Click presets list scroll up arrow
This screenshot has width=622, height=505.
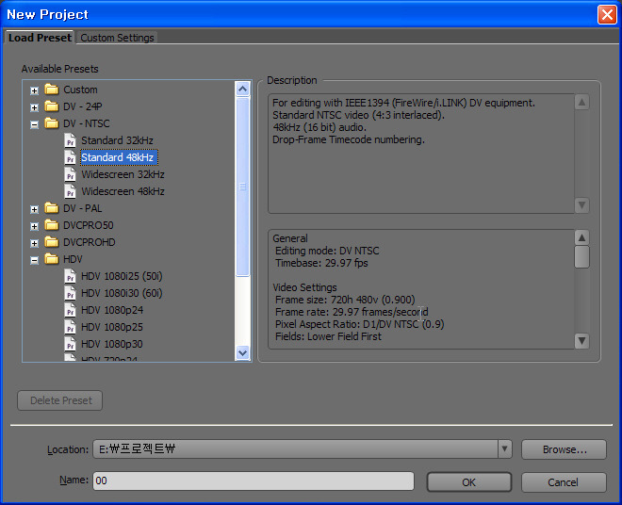tap(242, 89)
